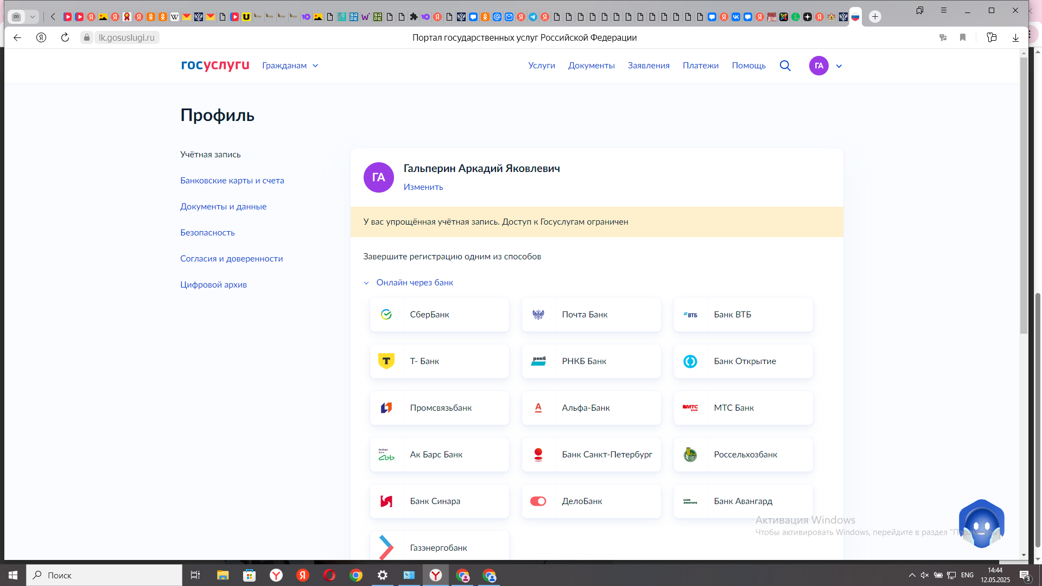Open Согласия и доверенности link
The width and height of the screenshot is (1042, 586).
(231, 259)
